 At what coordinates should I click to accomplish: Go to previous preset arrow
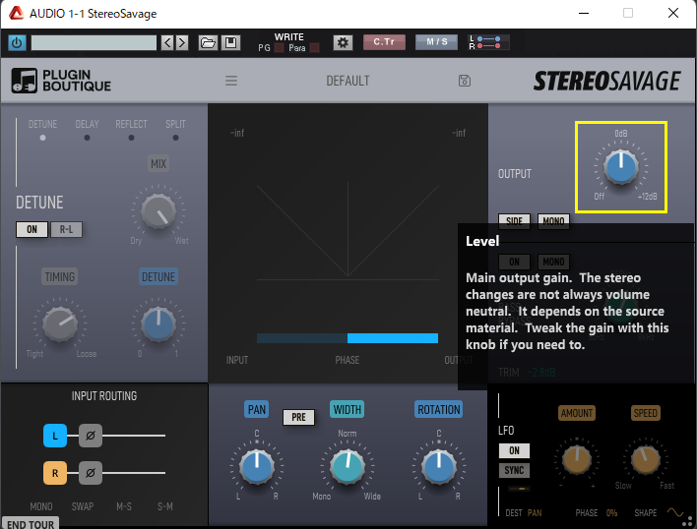pos(167,43)
